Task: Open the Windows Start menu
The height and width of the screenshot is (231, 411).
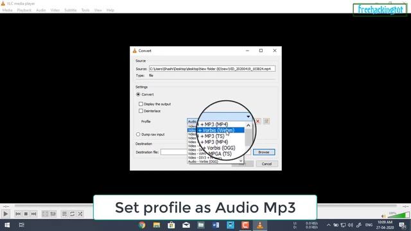Action: 7,225
